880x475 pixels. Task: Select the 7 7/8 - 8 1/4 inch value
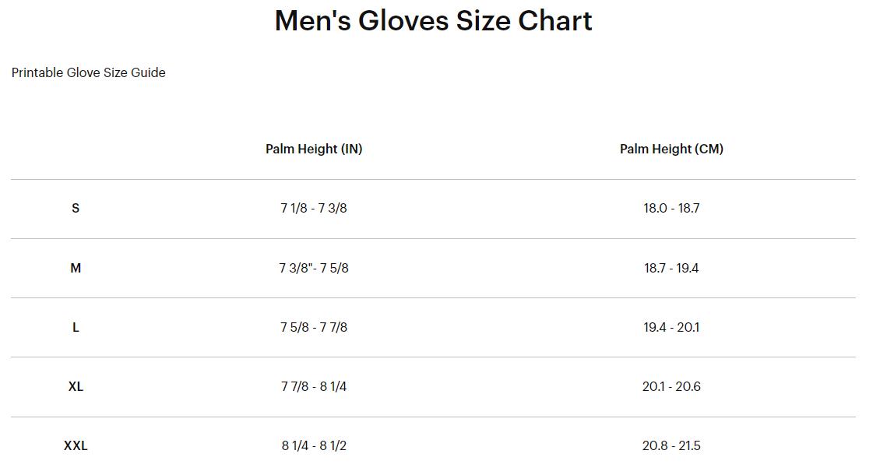(x=314, y=387)
